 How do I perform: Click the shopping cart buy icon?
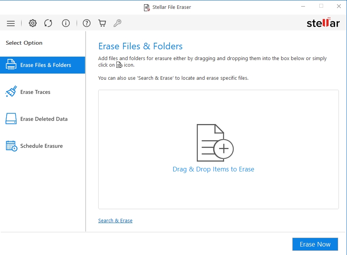point(102,23)
